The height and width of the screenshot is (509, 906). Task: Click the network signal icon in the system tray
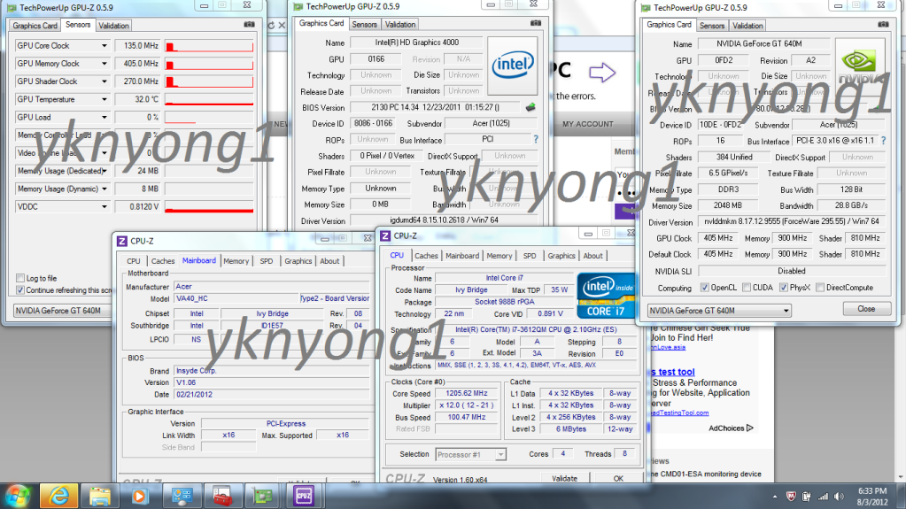(823, 497)
